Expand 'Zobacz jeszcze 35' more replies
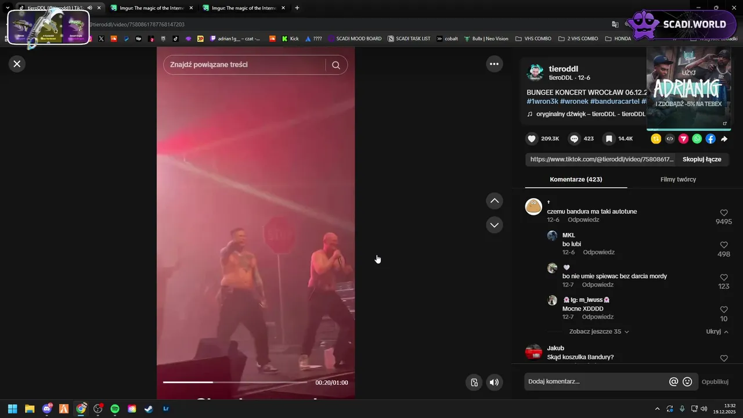The image size is (743, 418). tap(599, 331)
